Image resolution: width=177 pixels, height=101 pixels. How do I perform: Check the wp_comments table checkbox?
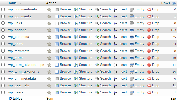click(3, 16)
